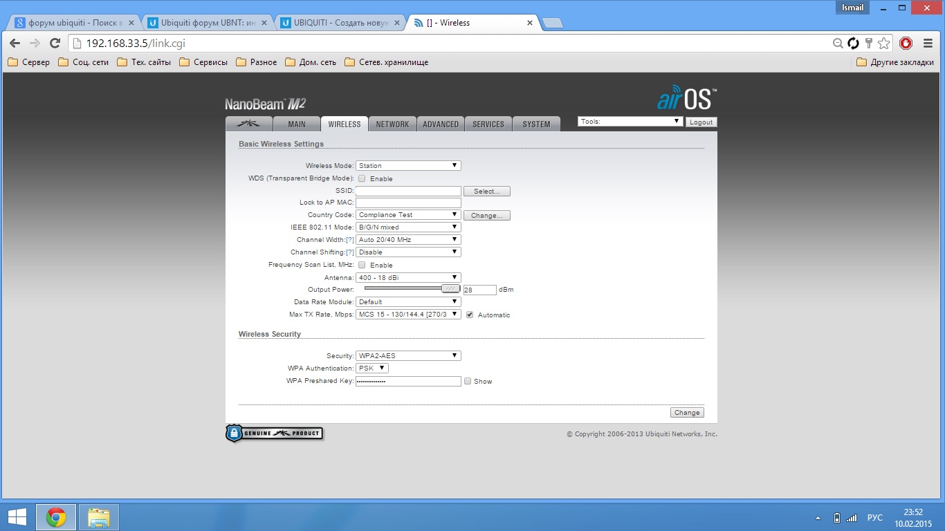This screenshot has height=531, width=945.
Task: Check Show for WPA Preshared Key
Action: coord(468,381)
